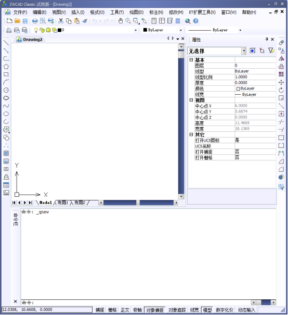Click the Print icon in toolbar
Image resolution: width=288 pixels, height=315 pixels.
pyautogui.click(x=35, y=21)
